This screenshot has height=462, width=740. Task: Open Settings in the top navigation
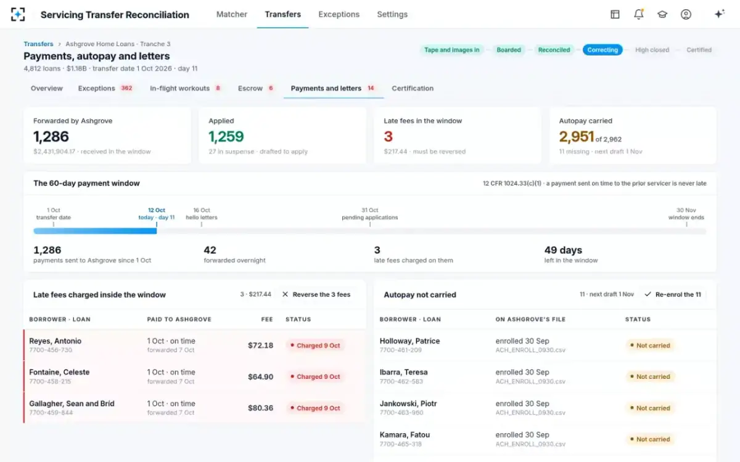tap(392, 14)
